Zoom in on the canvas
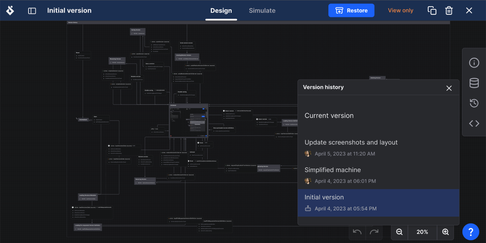Screen dimensions: 486x243 click(445, 232)
